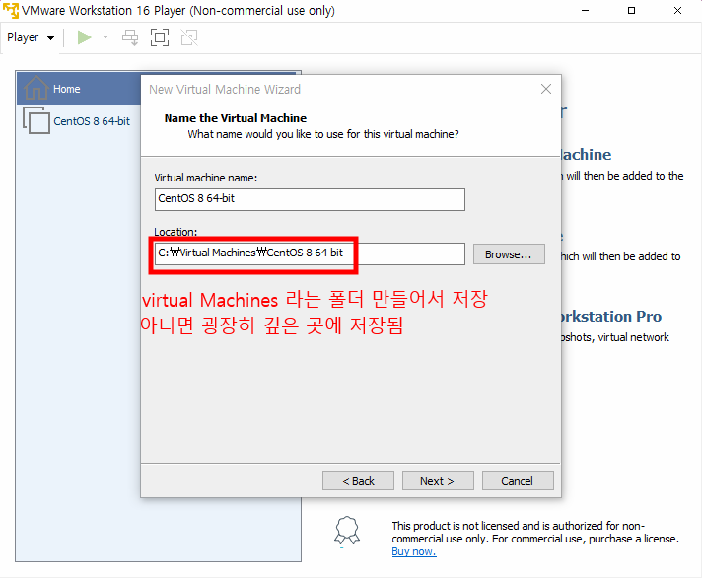Click the Virtual machine name field

[310, 199]
